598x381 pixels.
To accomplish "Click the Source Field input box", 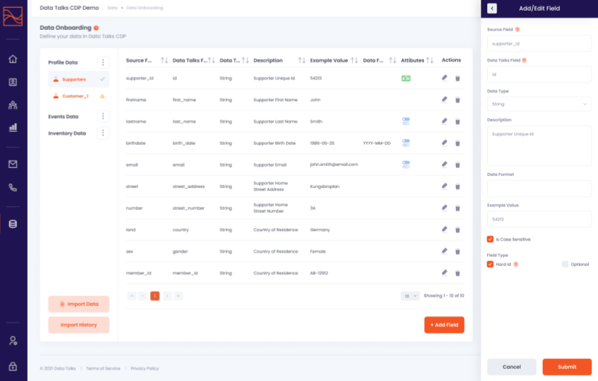I will click(539, 44).
